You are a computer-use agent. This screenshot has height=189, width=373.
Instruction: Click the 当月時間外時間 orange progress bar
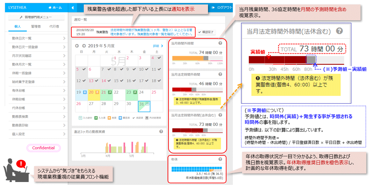coord(188,58)
